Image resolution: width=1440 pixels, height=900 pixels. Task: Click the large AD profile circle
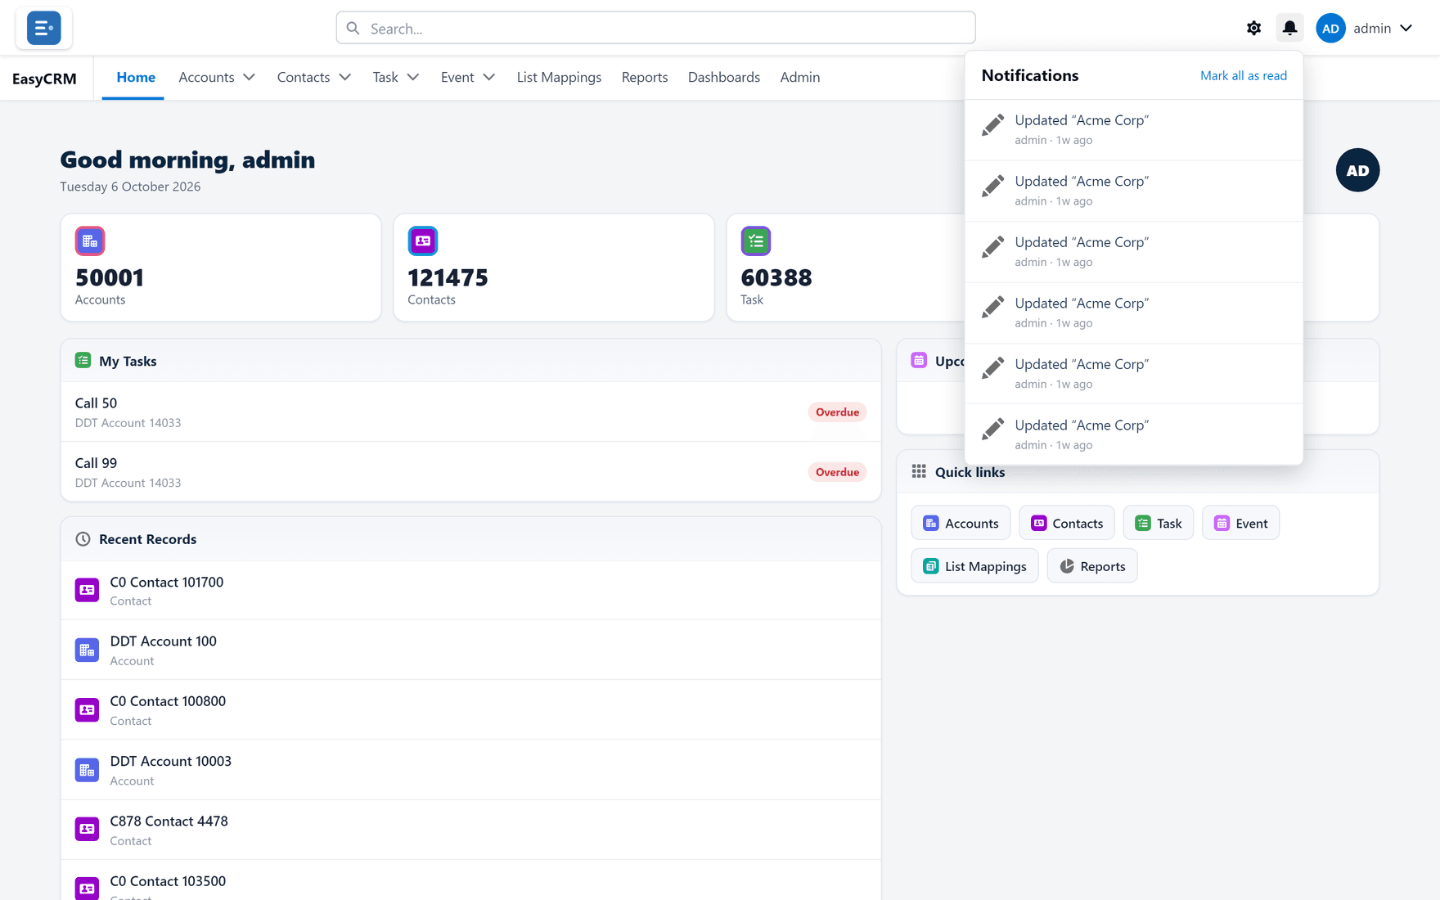point(1357,170)
